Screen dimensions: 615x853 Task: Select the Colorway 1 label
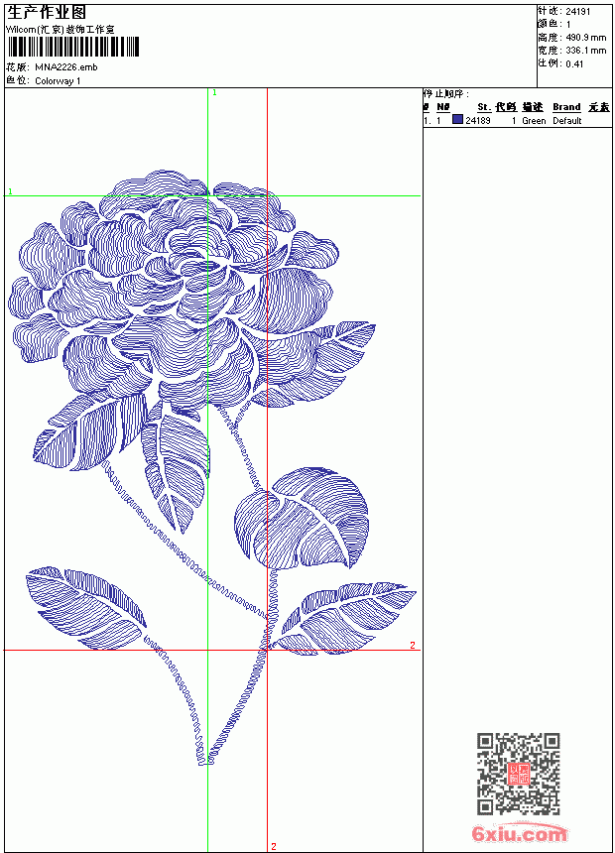click(58, 81)
